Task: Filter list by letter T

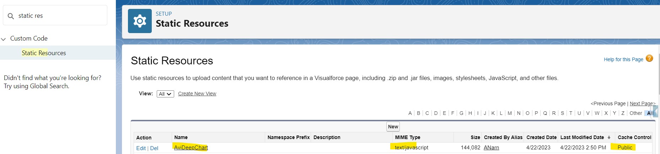Action: (571, 113)
